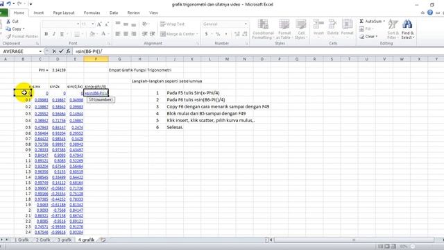Switch to the Insert ribbon tab
The height and width of the screenshot is (250, 444).
[x=39, y=12]
